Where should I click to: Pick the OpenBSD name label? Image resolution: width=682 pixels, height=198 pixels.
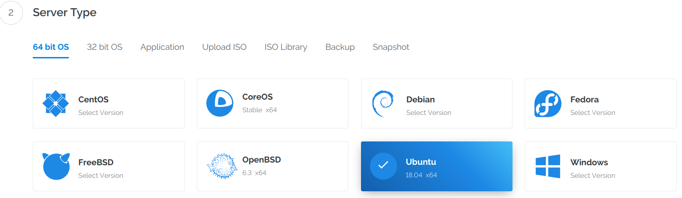click(x=262, y=160)
